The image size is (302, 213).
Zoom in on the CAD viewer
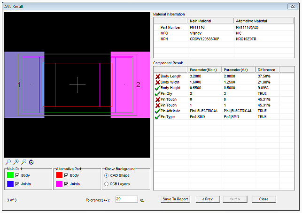15,162
